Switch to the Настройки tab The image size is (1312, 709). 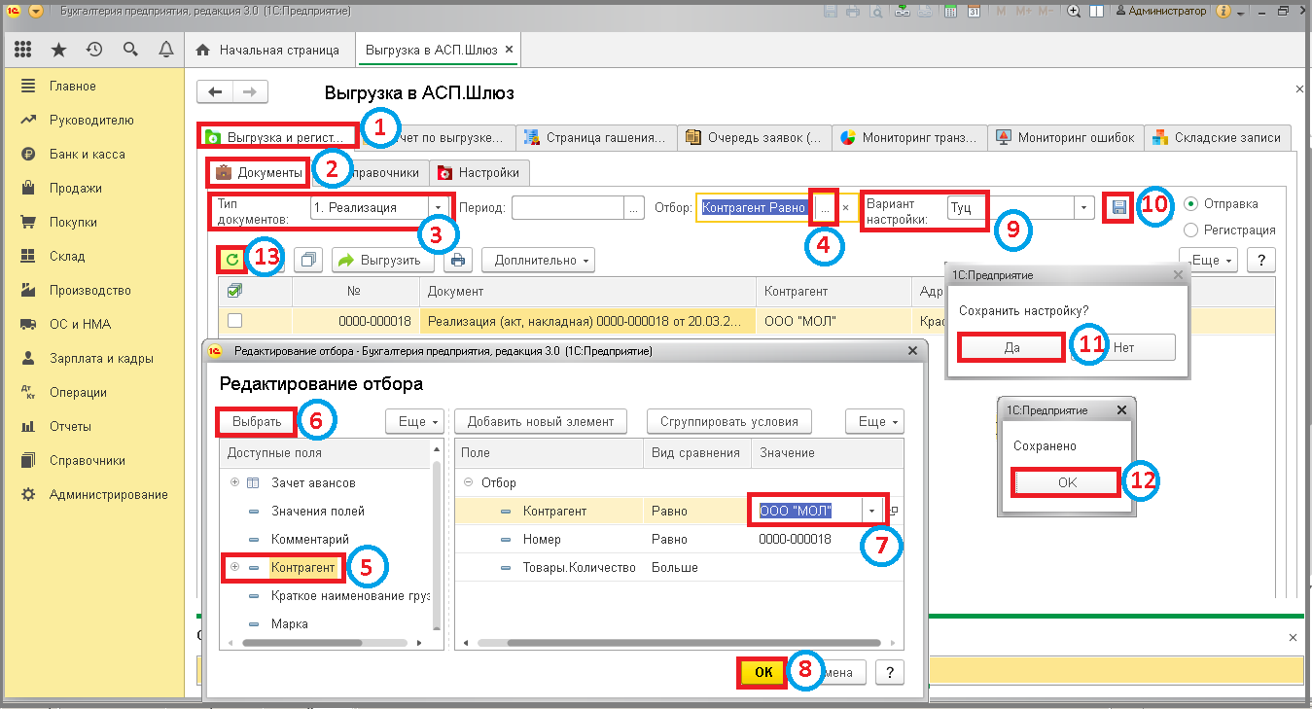click(x=479, y=173)
